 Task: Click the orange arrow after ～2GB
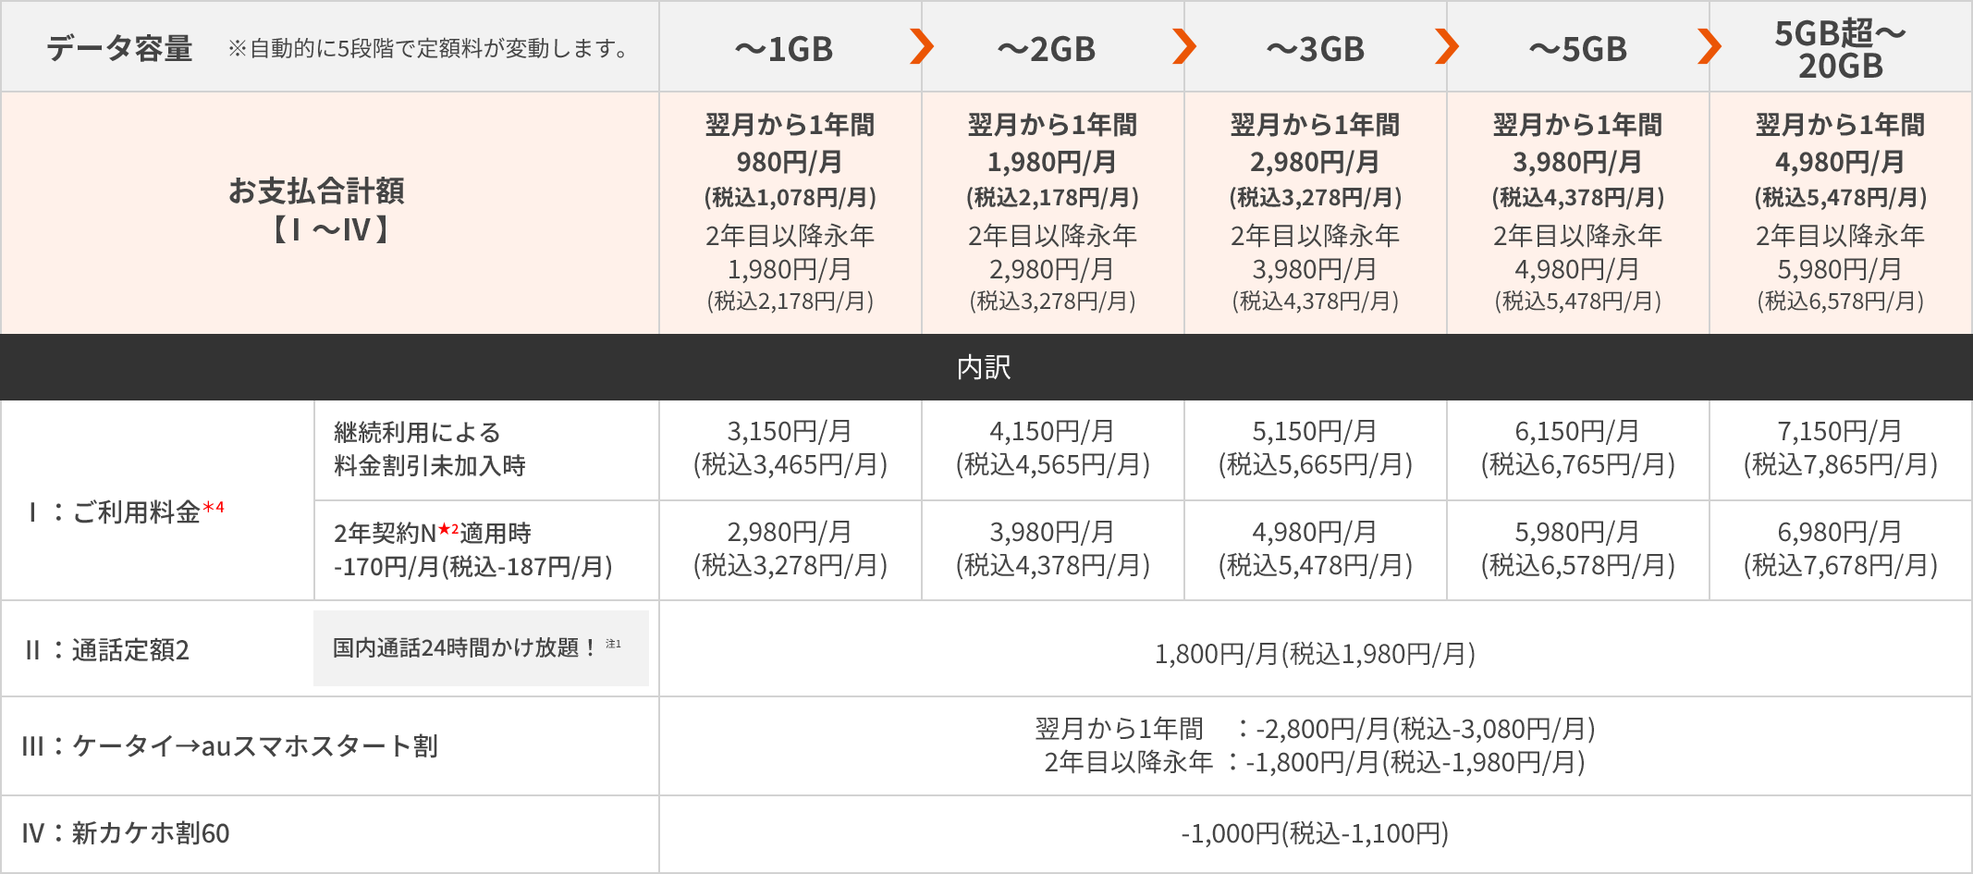(1184, 46)
